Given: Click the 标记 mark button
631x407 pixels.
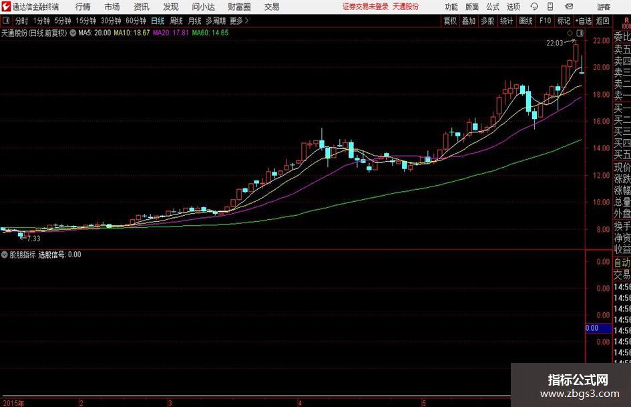Looking at the screenshot, I should (x=564, y=21).
